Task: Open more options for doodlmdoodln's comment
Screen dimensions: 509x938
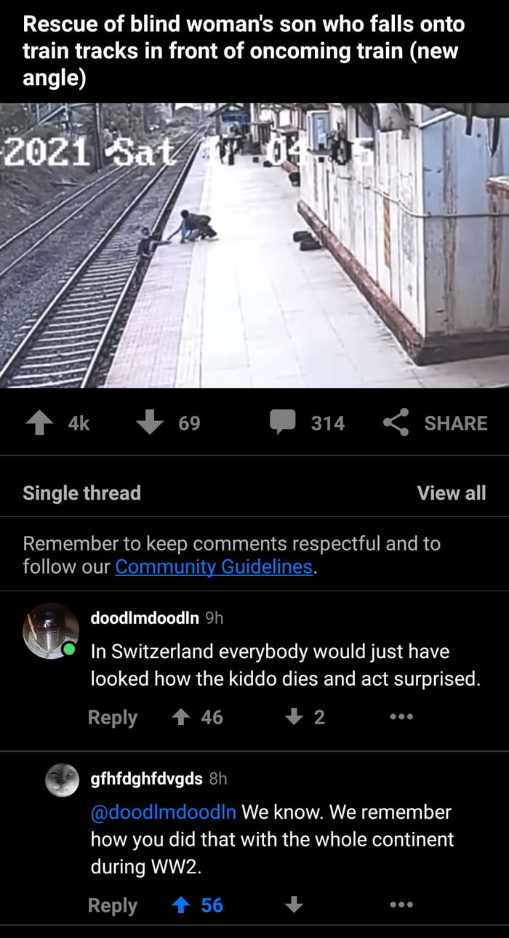Action: (401, 717)
